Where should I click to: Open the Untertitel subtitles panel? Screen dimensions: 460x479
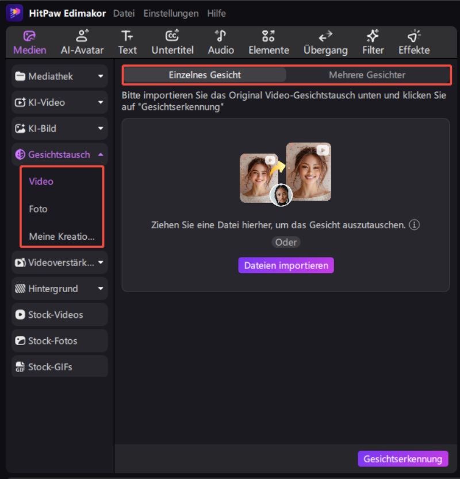tap(172, 43)
